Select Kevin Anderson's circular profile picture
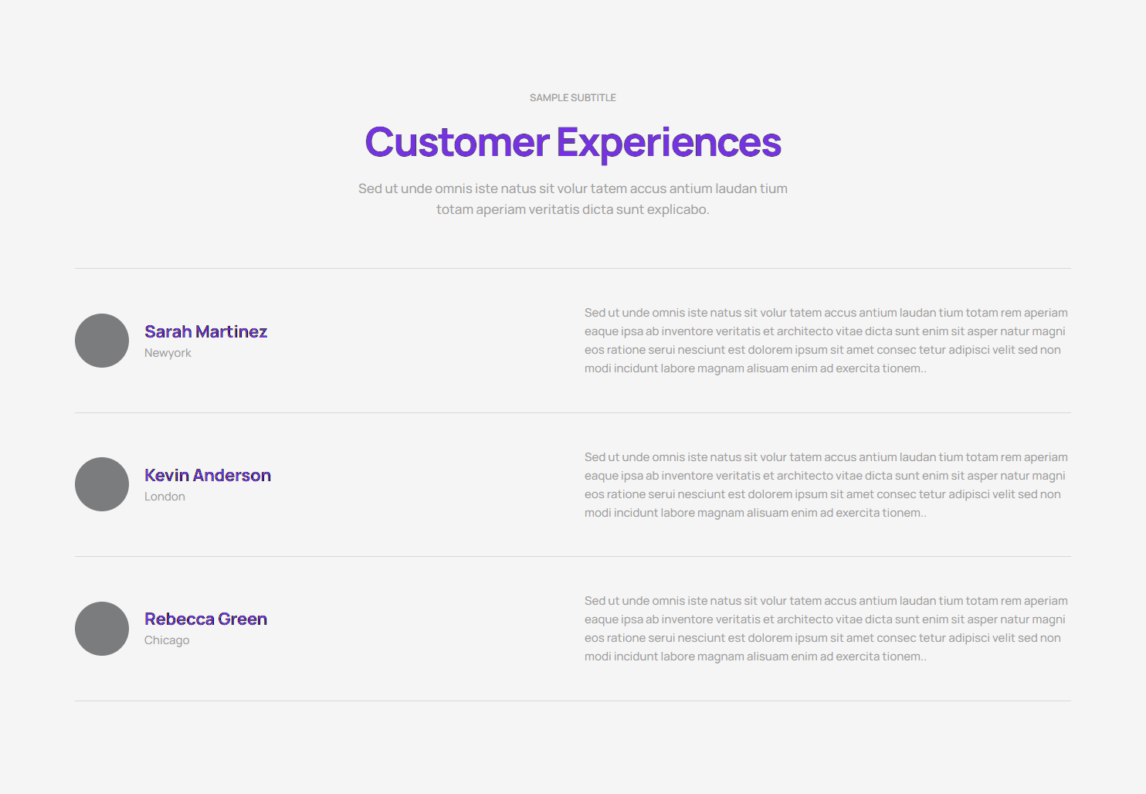 point(102,484)
